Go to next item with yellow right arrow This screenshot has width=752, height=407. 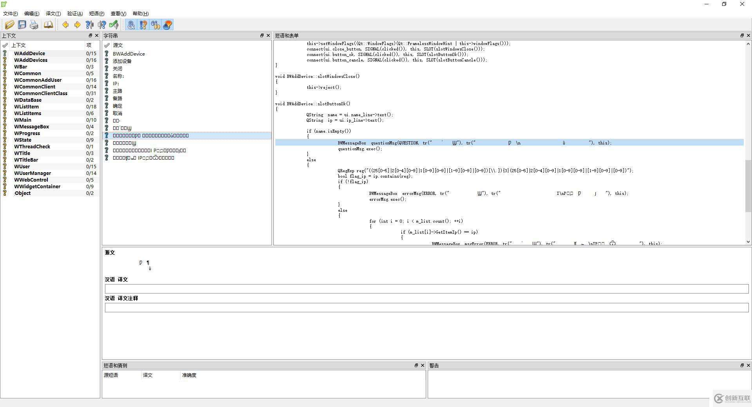tap(78, 25)
